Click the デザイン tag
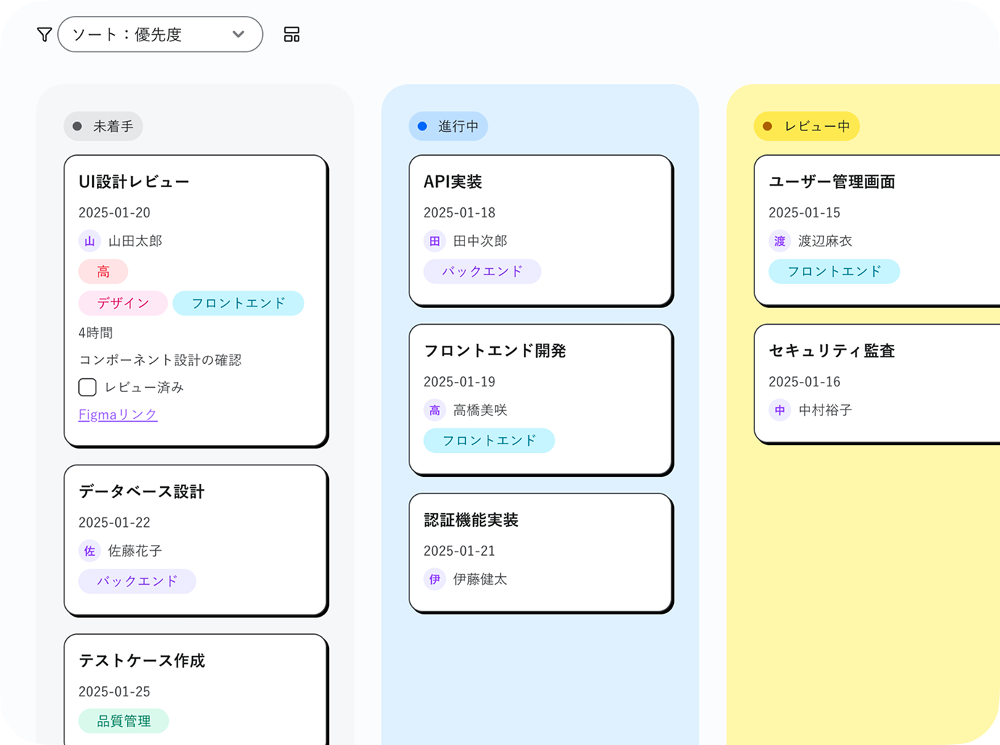The height and width of the screenshot is (745, 1000). 123,303
